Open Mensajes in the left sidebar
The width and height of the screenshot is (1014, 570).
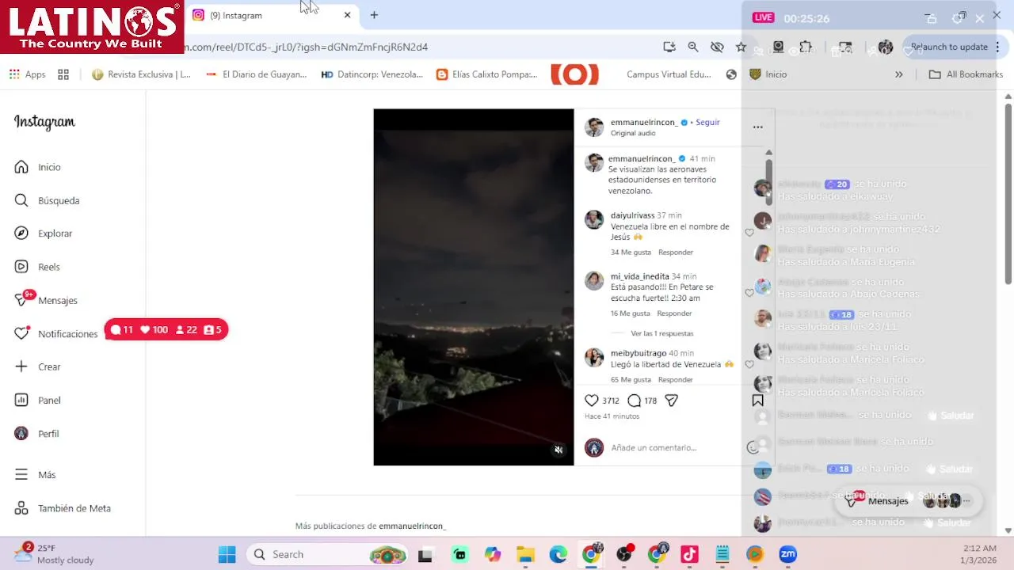coord(47,300)
